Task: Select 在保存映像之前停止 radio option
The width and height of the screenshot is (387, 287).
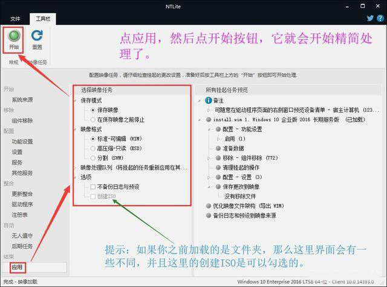Action: click(x=93, y=120)
